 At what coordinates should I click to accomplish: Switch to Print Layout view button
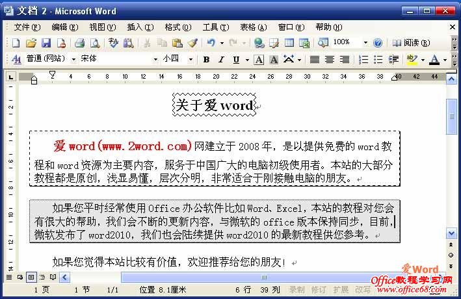(31, 278)
